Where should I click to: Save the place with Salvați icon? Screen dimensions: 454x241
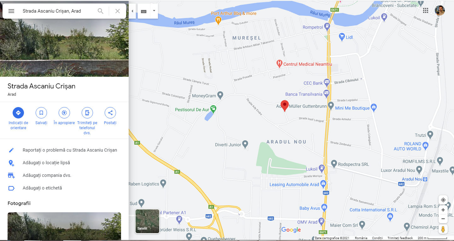pyautogui.click(x=41, y=113)
